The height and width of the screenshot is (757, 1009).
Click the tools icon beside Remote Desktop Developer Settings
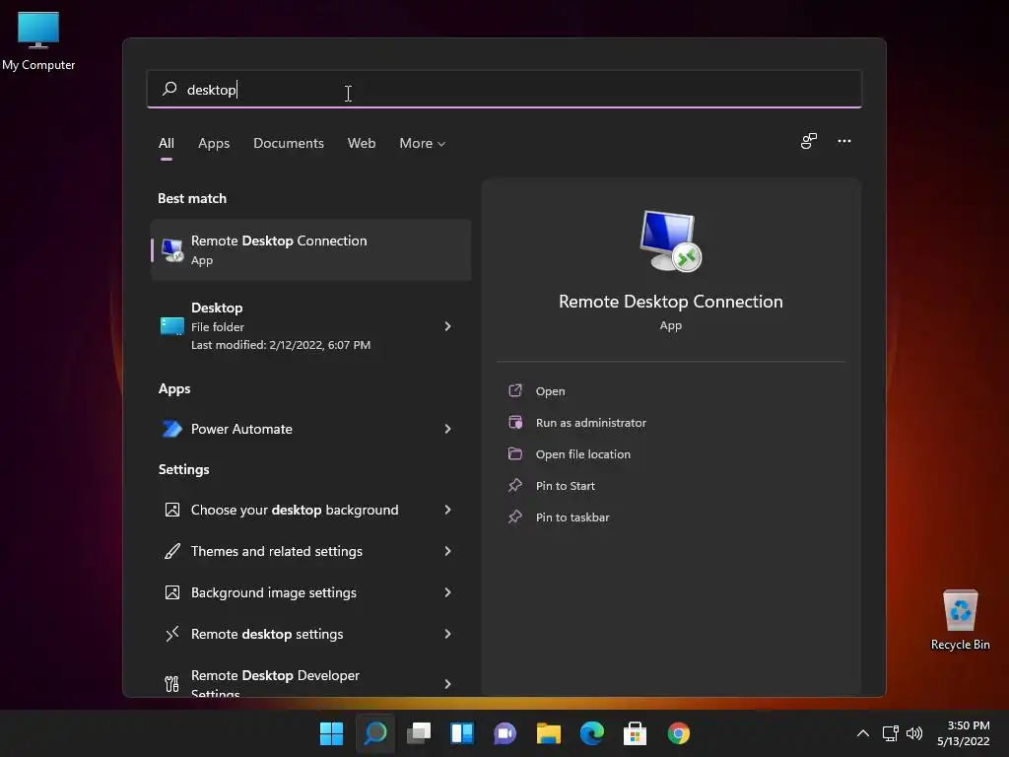pyautogui.click(x=171, y=683)
